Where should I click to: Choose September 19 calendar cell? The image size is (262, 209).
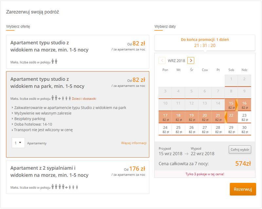pos(192,117)
